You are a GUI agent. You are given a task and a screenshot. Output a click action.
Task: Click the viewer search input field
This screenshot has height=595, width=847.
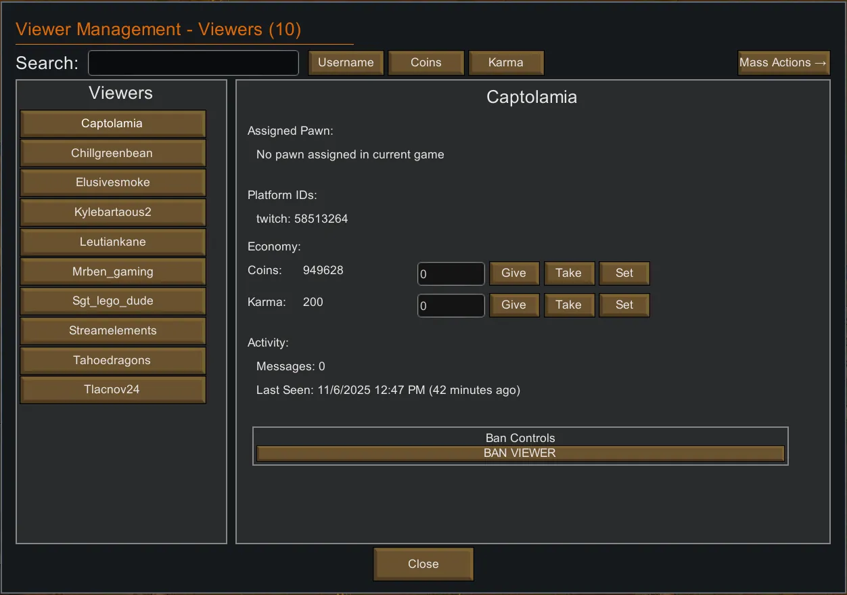(193, 63)
